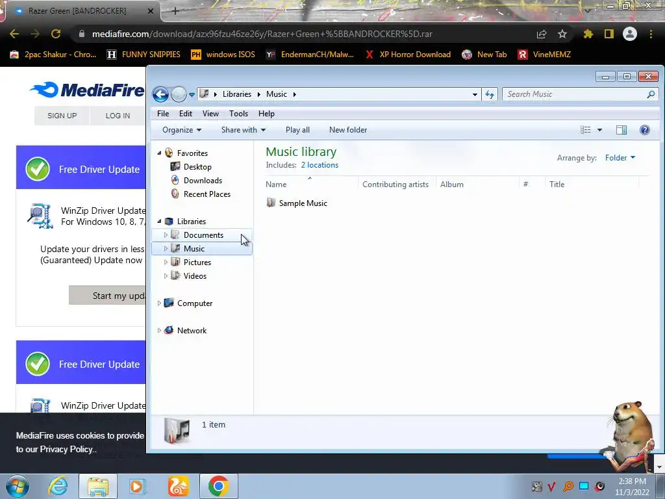Switch to Chrome from the taskbar
665x499 pixels.
[x=218, y=486]
